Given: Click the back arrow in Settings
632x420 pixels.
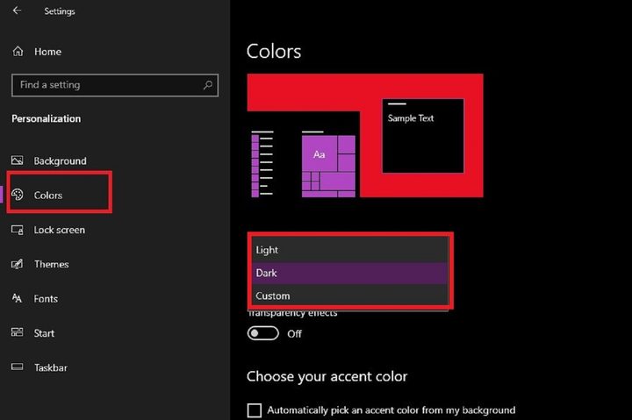Looking at the screenshot, I should point(17,11).
